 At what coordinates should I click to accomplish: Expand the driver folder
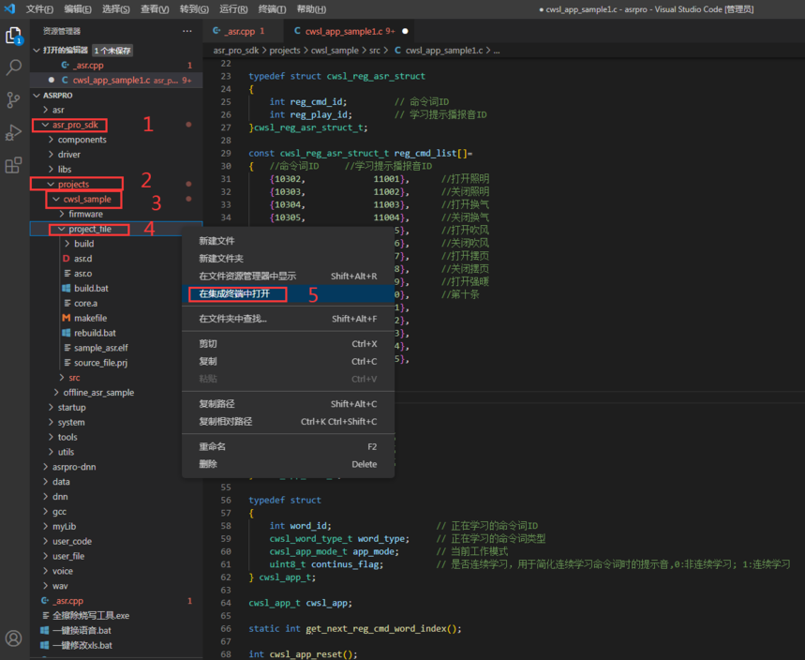pyautogui.click(x=51, y=154)
